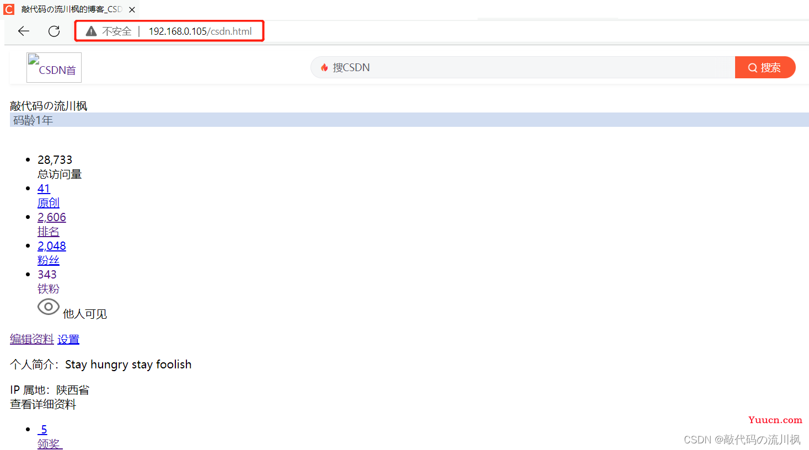Viewport: 809px width, 450px height.
Task: Open the 设置 settings link
Action: [x=68, y=339]
